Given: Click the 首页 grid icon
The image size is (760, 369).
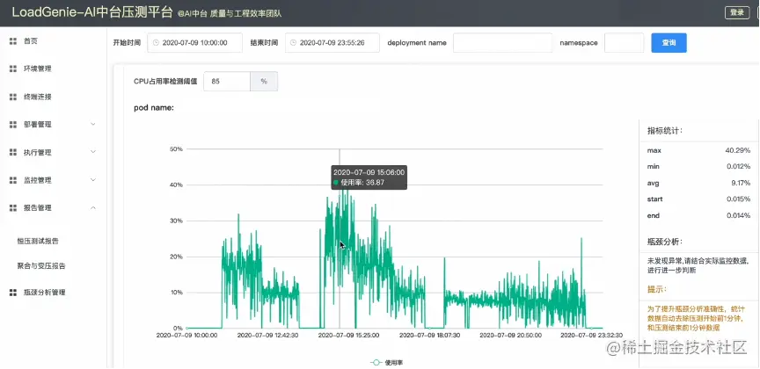Looking at the screenshot, I should pos(13,41).
